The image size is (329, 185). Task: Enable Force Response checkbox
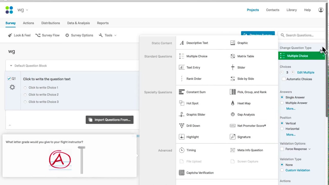(282, 149)
